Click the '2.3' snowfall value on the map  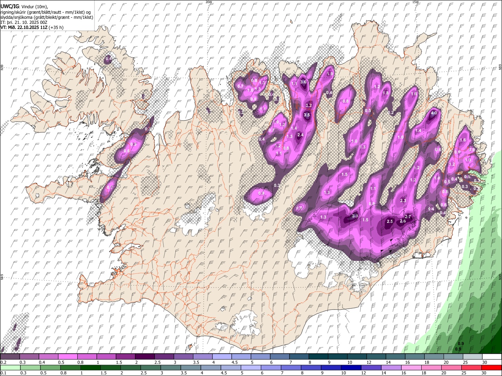coord(403,201)
